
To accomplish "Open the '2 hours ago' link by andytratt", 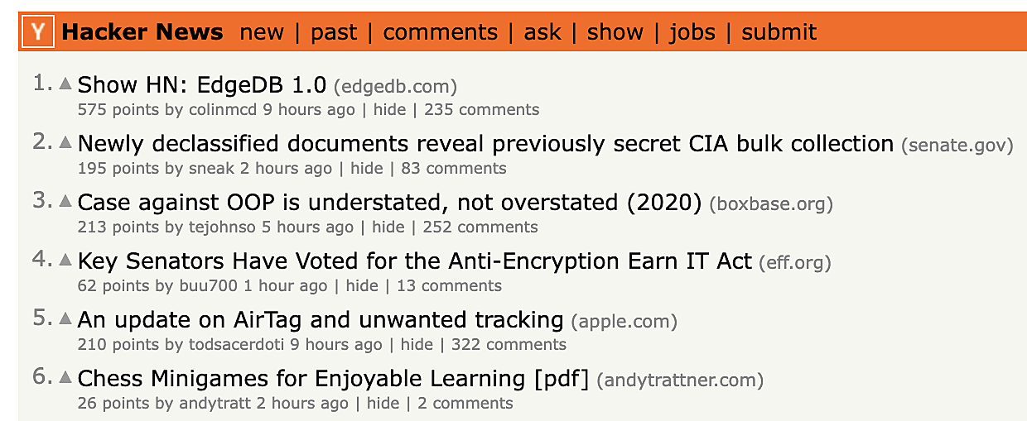I will click(x=302, y=404).
